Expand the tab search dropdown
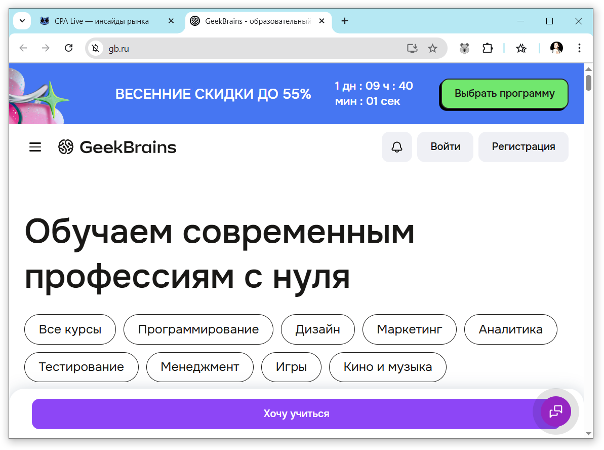The height and width of the screenshot is (450, 604). [22, 21]
